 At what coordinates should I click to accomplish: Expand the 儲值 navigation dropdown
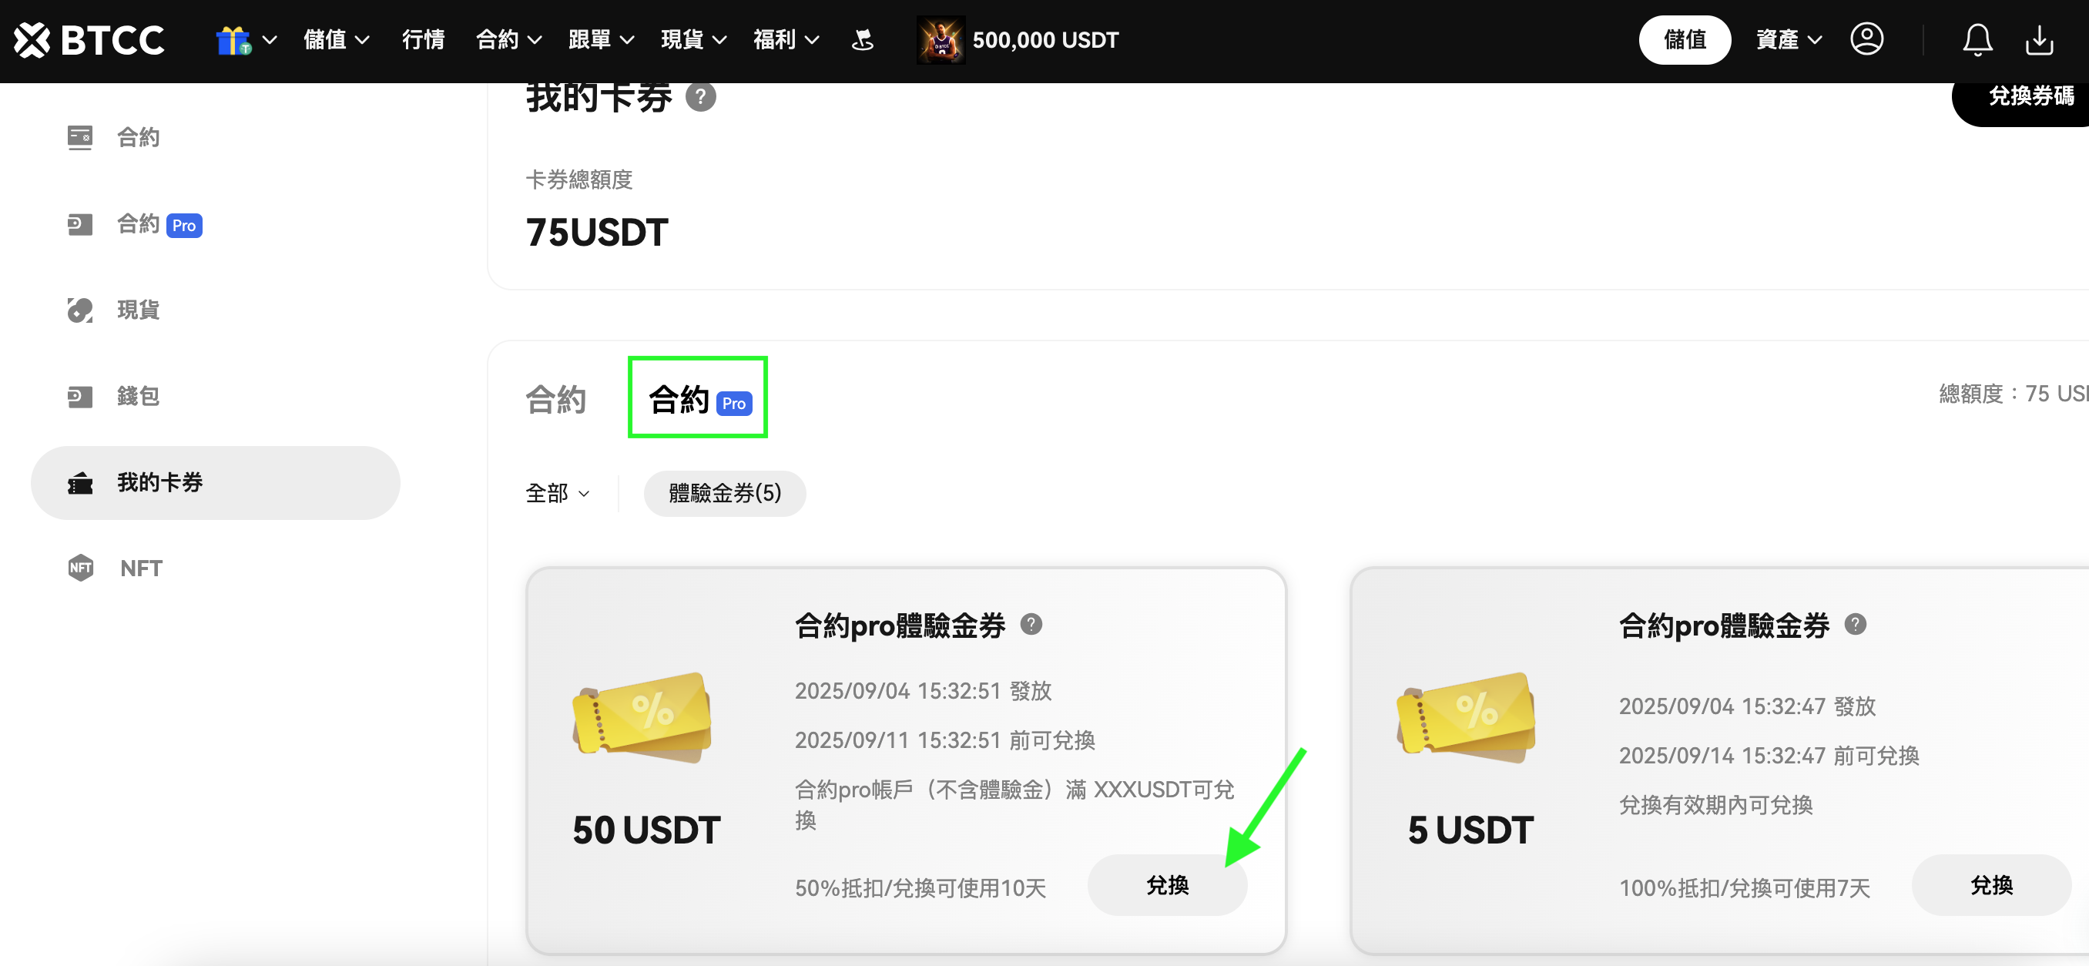(x=337, y=40)
